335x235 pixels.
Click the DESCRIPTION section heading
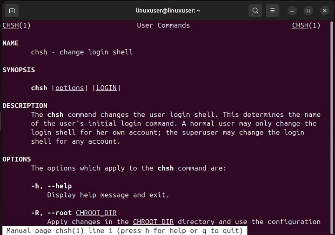25,106
